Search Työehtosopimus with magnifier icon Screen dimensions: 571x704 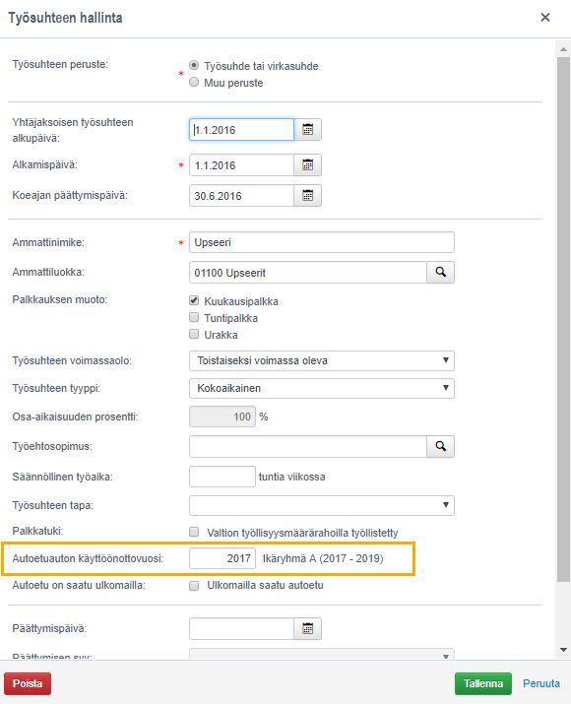pyautogui.click(x=440, y=446)
